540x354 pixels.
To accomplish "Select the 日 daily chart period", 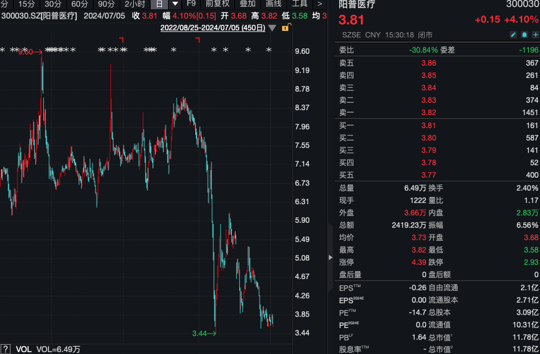I will coord(159,4).
